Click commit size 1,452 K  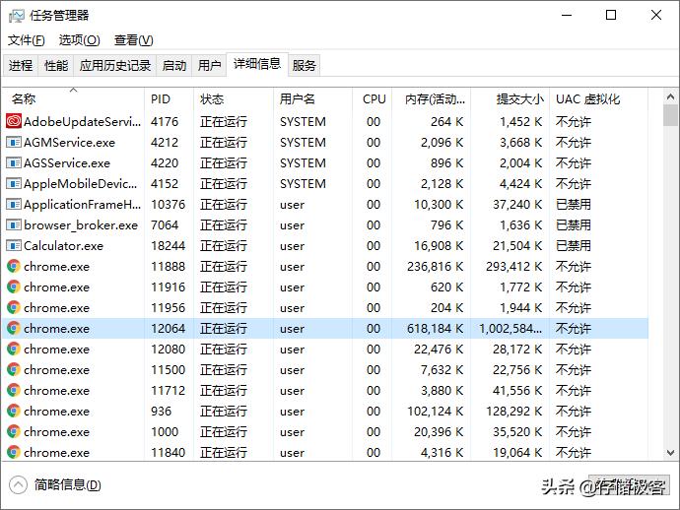(x=521, y=121)
